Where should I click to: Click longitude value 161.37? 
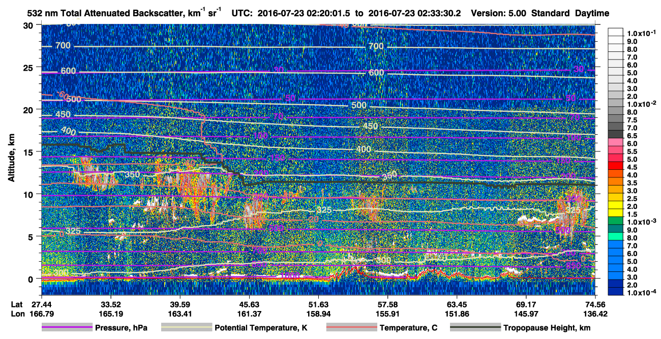[x=249, y=313]
